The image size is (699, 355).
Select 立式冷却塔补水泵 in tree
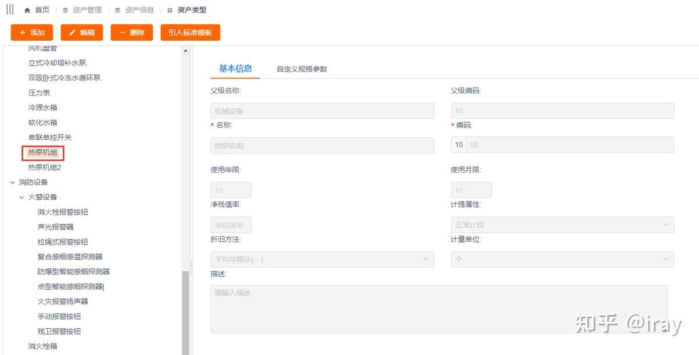pyautogui.click(x=58, y=63)
